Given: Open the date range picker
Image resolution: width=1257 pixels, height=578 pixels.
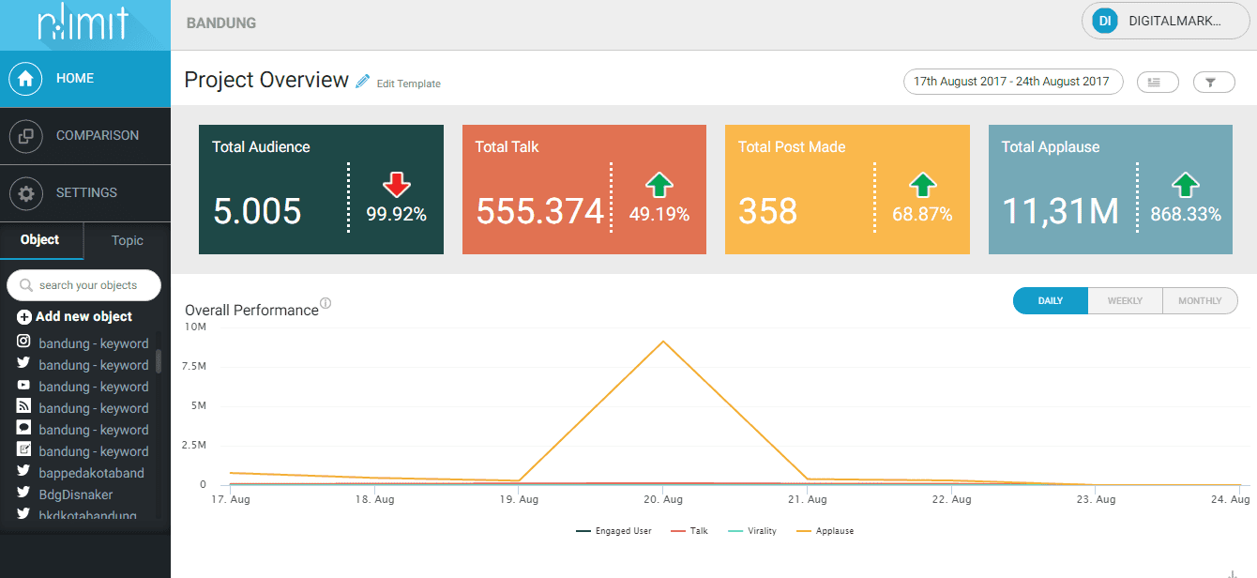Looking at the screenshot, I should (1012, 82).
